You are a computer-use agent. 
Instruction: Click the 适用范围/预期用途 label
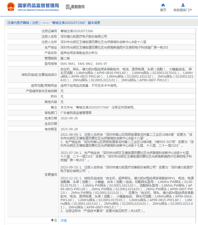click(44, 86)
